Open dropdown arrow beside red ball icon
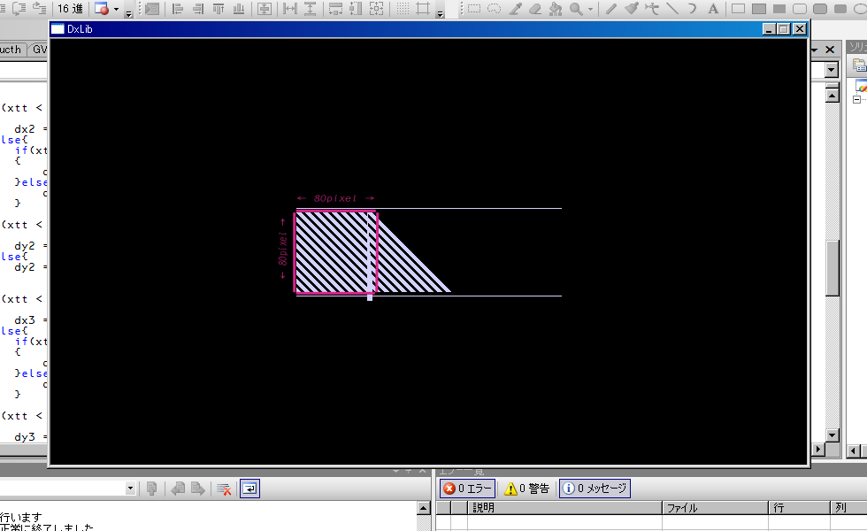The width and height of the screenshot is (867, 531). [116, 9]
